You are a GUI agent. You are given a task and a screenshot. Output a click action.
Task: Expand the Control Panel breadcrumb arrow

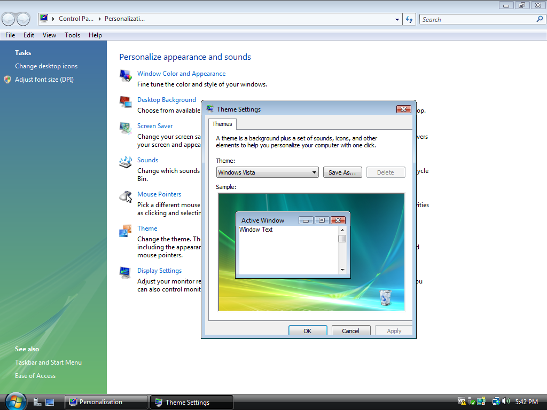coord(99,19)
